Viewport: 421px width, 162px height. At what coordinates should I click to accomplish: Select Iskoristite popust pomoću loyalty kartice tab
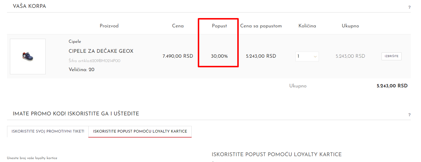tap(140, 131)
